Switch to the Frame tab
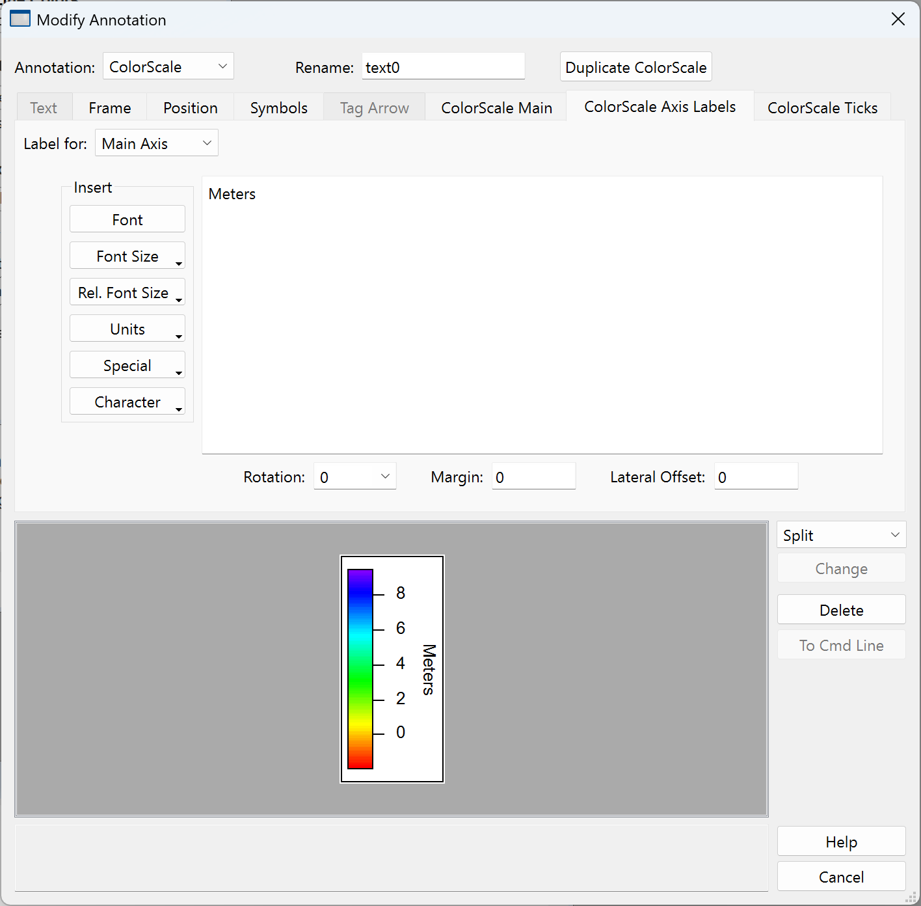Screen dimensions: 921x906 [109, 108]
